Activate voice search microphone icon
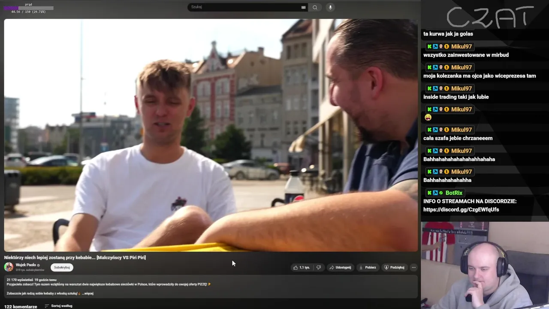549x309 pixels. coord(330,7)
